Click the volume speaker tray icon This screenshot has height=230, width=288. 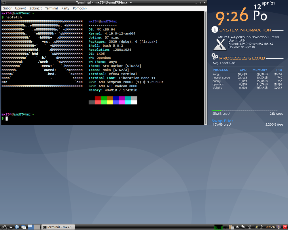pos(226,227)
